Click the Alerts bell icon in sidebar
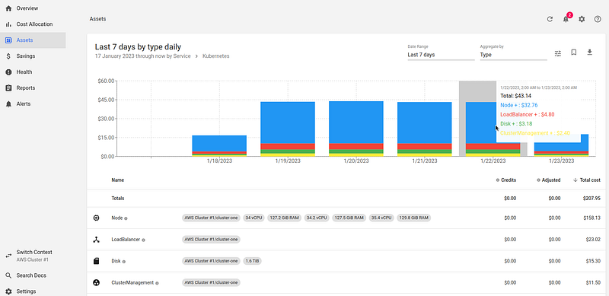 click(8, 103)
